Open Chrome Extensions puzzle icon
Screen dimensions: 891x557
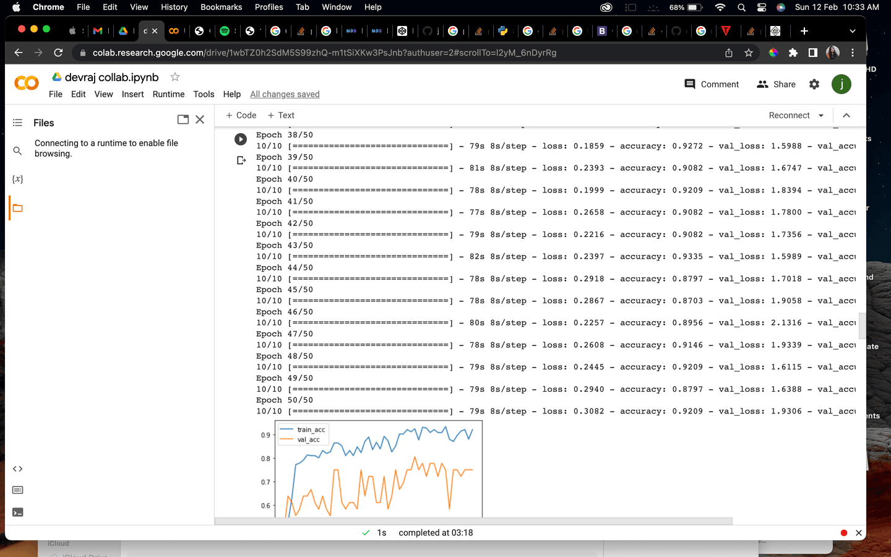point(793,53)
